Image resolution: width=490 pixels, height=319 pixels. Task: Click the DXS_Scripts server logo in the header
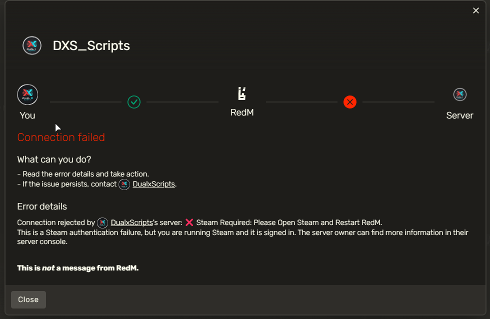tap(32, 45)
